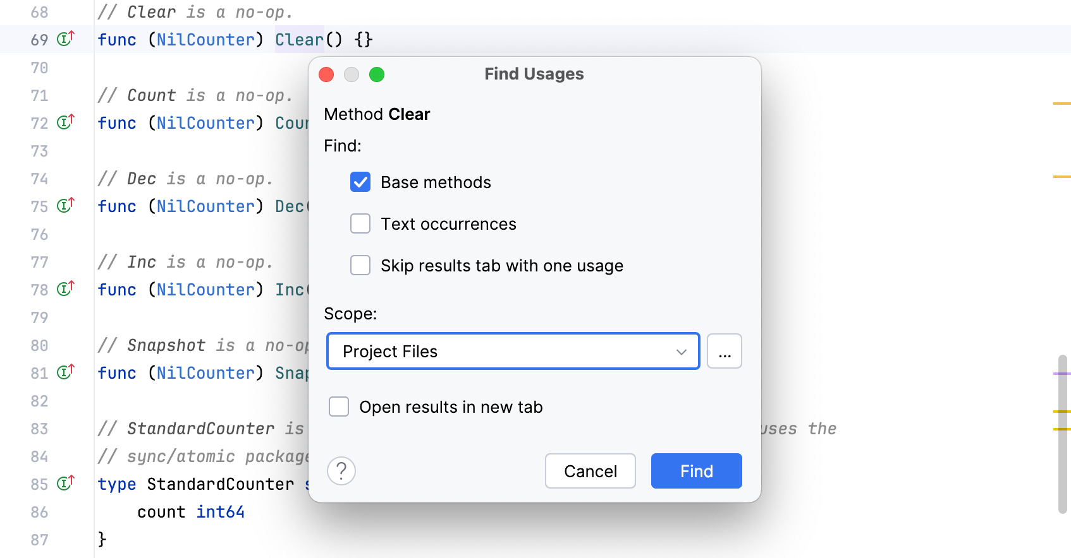Click the gutter icon next to Count method
The width and height of the screenshot is (1071, 558).
coord(66,122)
